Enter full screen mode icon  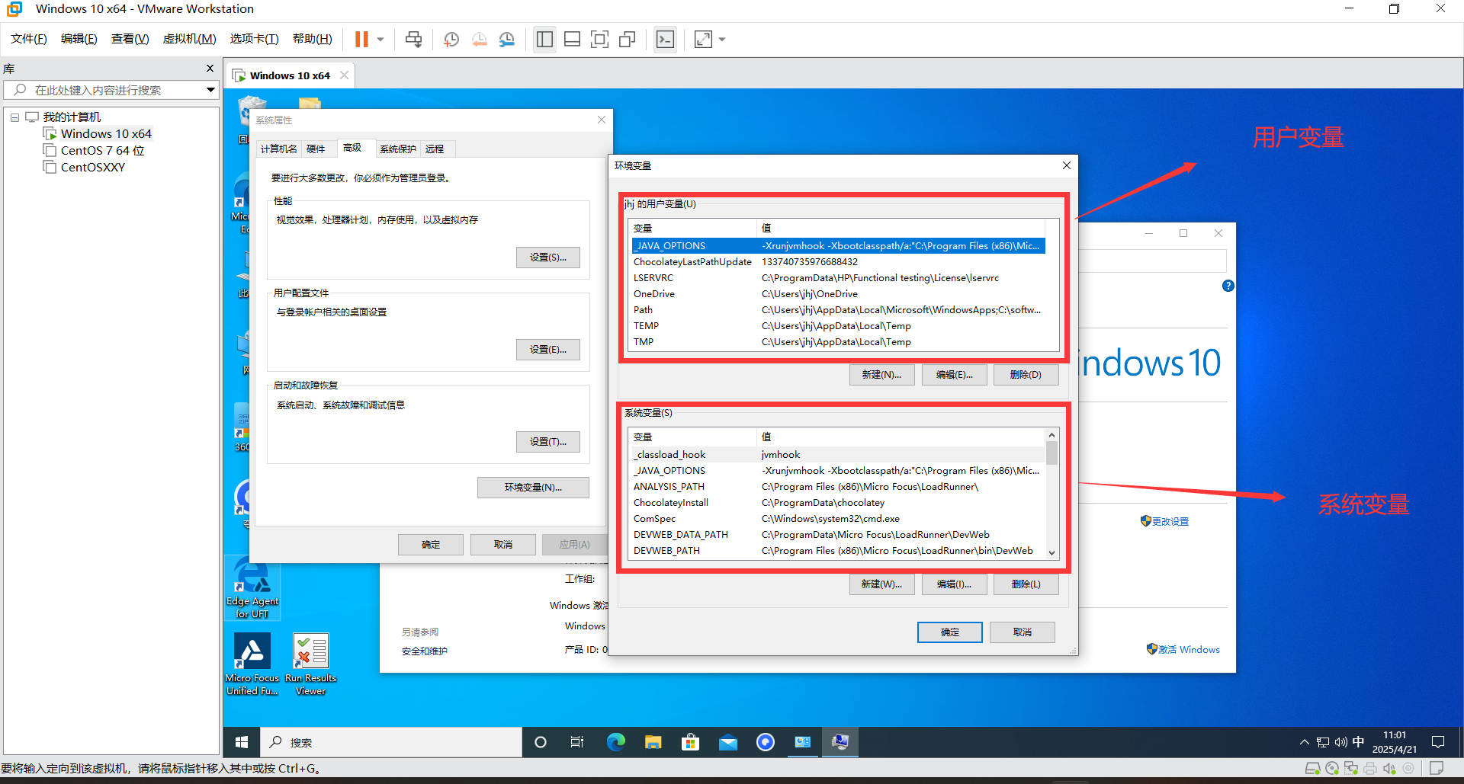(600, 39)
